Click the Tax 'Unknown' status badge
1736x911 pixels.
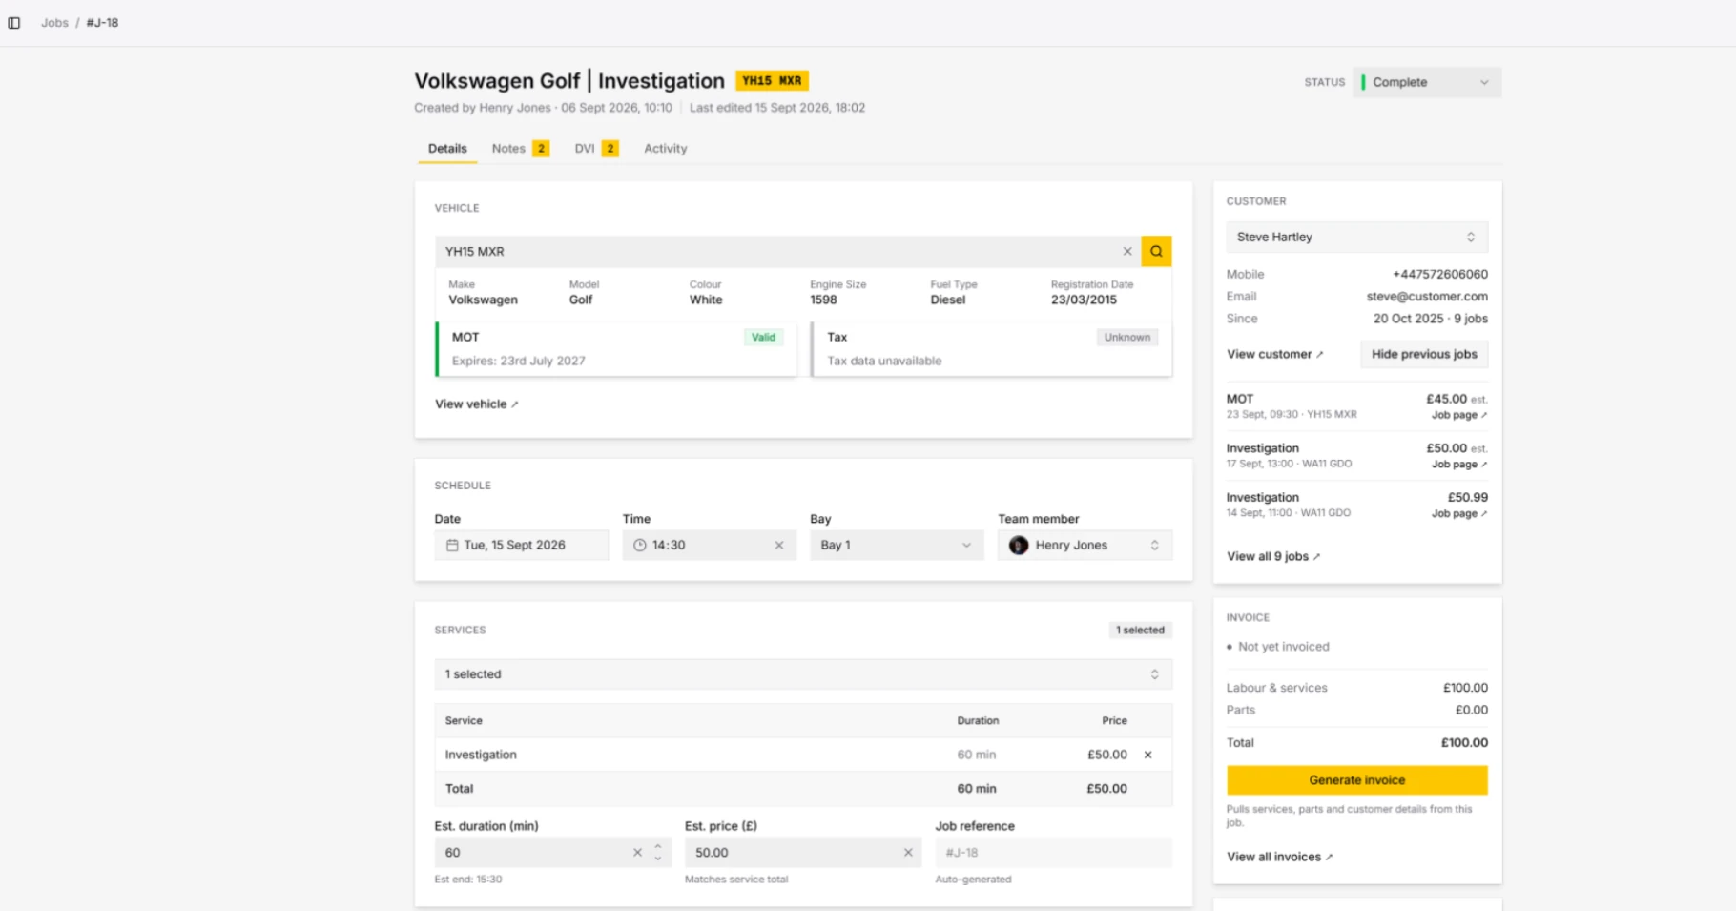(1127, 338)
